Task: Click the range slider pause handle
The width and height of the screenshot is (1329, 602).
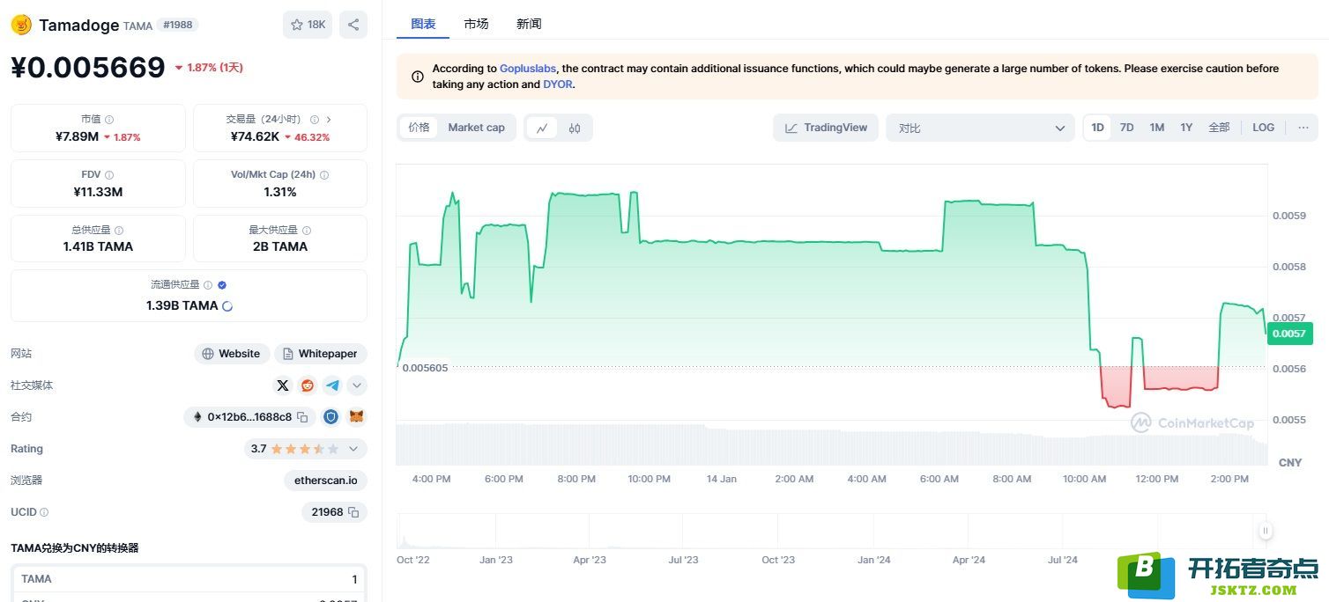Action: 1266,531
